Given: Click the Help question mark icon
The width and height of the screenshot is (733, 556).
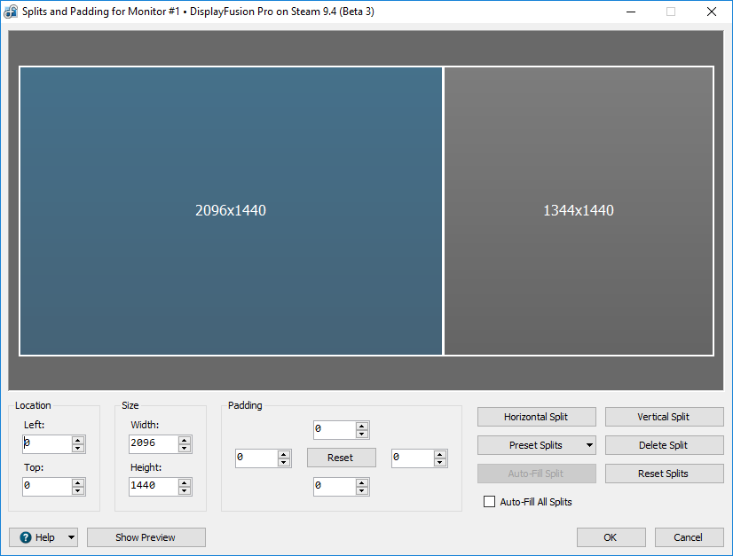Looking at the screenshot, I should [26, 537].
